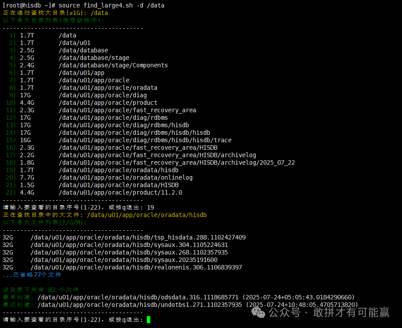402x328 pixels.
Task: Click the 16G trace directory line
Action: click(145, 140)
